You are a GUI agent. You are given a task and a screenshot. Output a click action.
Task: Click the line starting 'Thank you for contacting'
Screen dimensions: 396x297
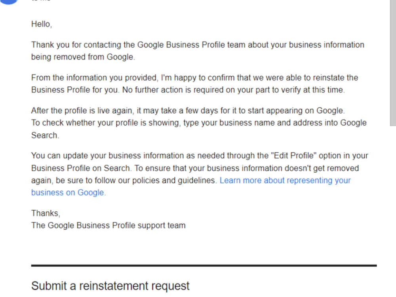pyautogui.click(x=198, y=45)
